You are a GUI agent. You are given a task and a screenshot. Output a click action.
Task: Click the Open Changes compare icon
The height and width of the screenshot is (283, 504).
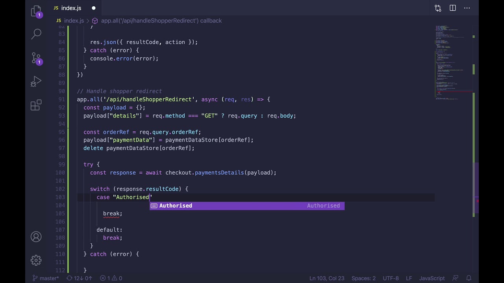click(x=438, y=8)
